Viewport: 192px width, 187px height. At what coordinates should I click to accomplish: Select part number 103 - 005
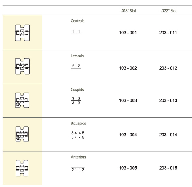coord(128,168)
